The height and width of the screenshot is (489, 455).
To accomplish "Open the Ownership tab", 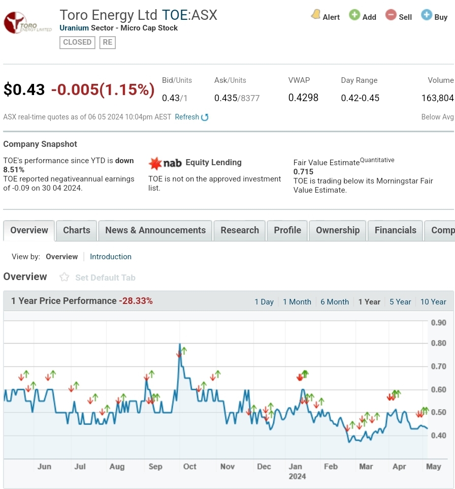I will (x=338, y=230).
